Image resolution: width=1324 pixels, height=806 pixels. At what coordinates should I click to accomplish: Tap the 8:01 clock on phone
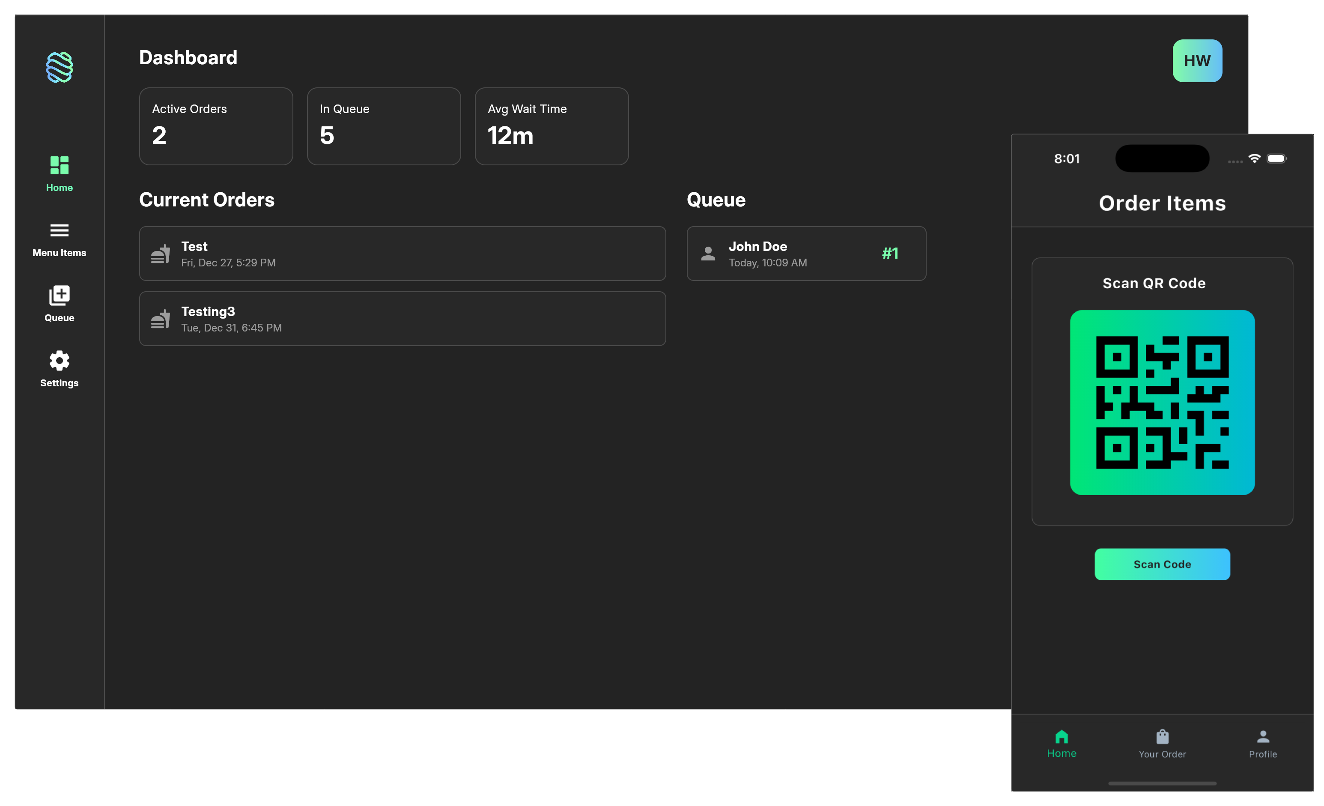pyautogui.click(x=1067, y=158)
